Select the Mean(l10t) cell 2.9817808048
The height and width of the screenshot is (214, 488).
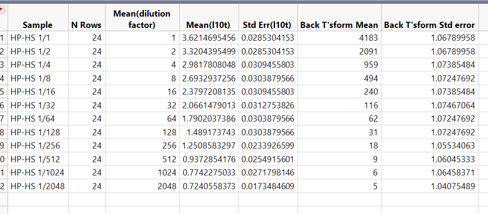pos(209,64)
